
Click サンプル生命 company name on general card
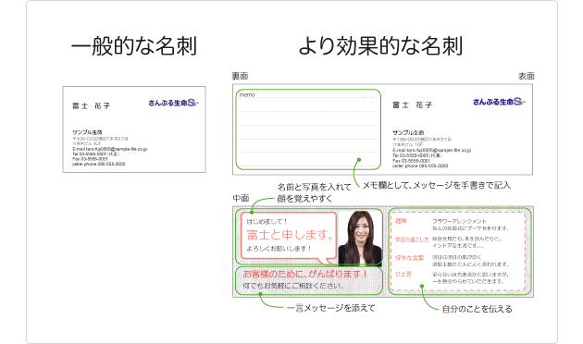(x=87, y=132)
